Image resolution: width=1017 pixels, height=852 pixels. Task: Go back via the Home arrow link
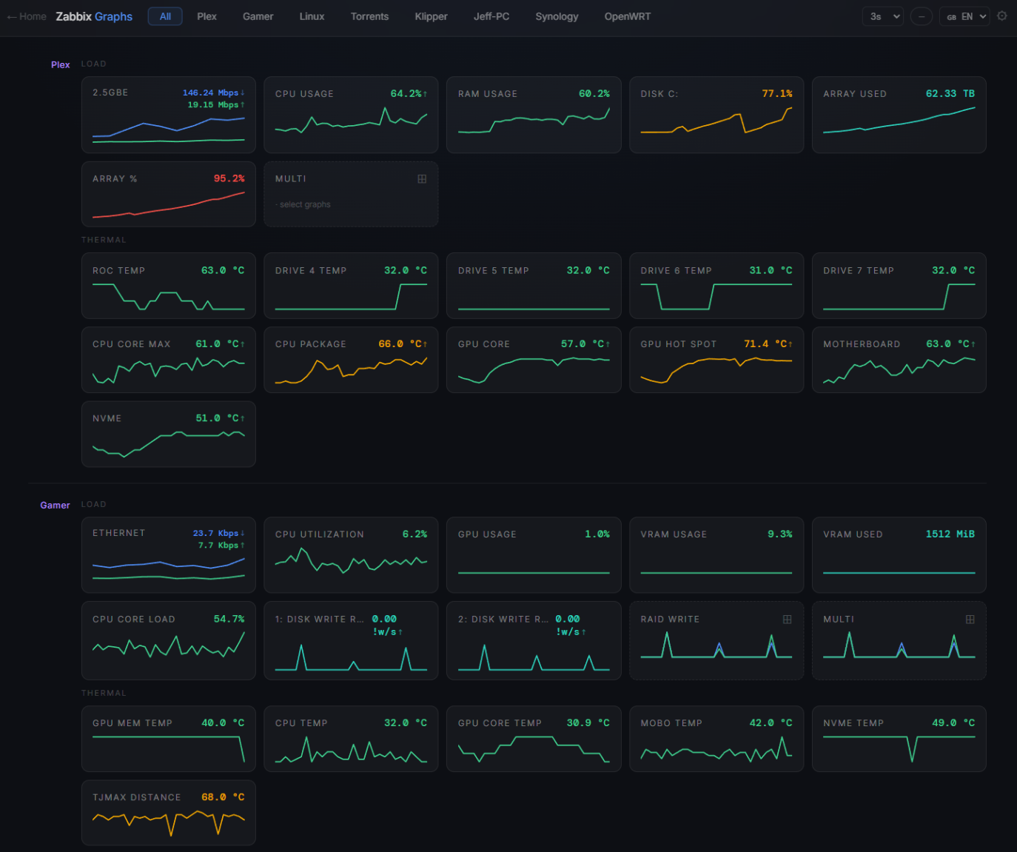click(x=27, y=16)
